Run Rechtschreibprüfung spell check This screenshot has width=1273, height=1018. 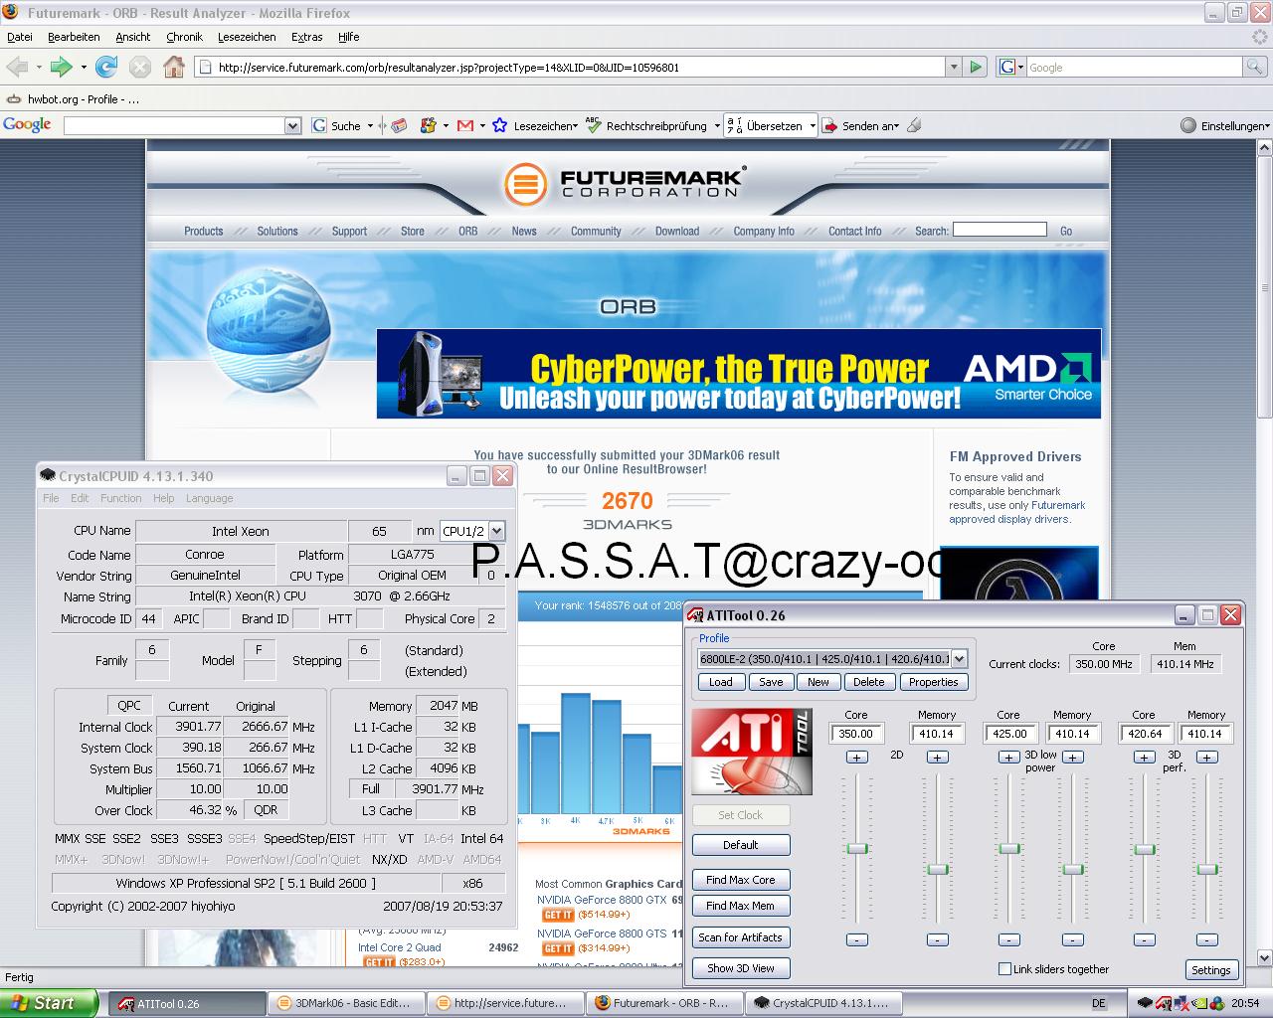tap(646, 125)
